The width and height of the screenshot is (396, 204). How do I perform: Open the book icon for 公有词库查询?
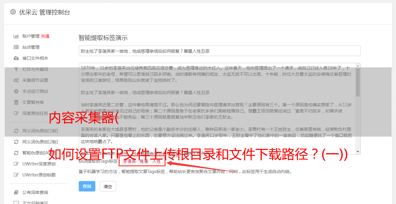point(16,192)
